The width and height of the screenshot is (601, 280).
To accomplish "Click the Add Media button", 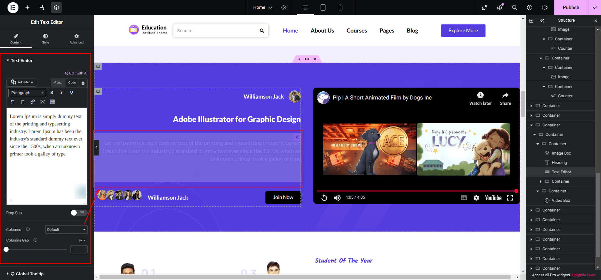I will (x=22, y=82).
